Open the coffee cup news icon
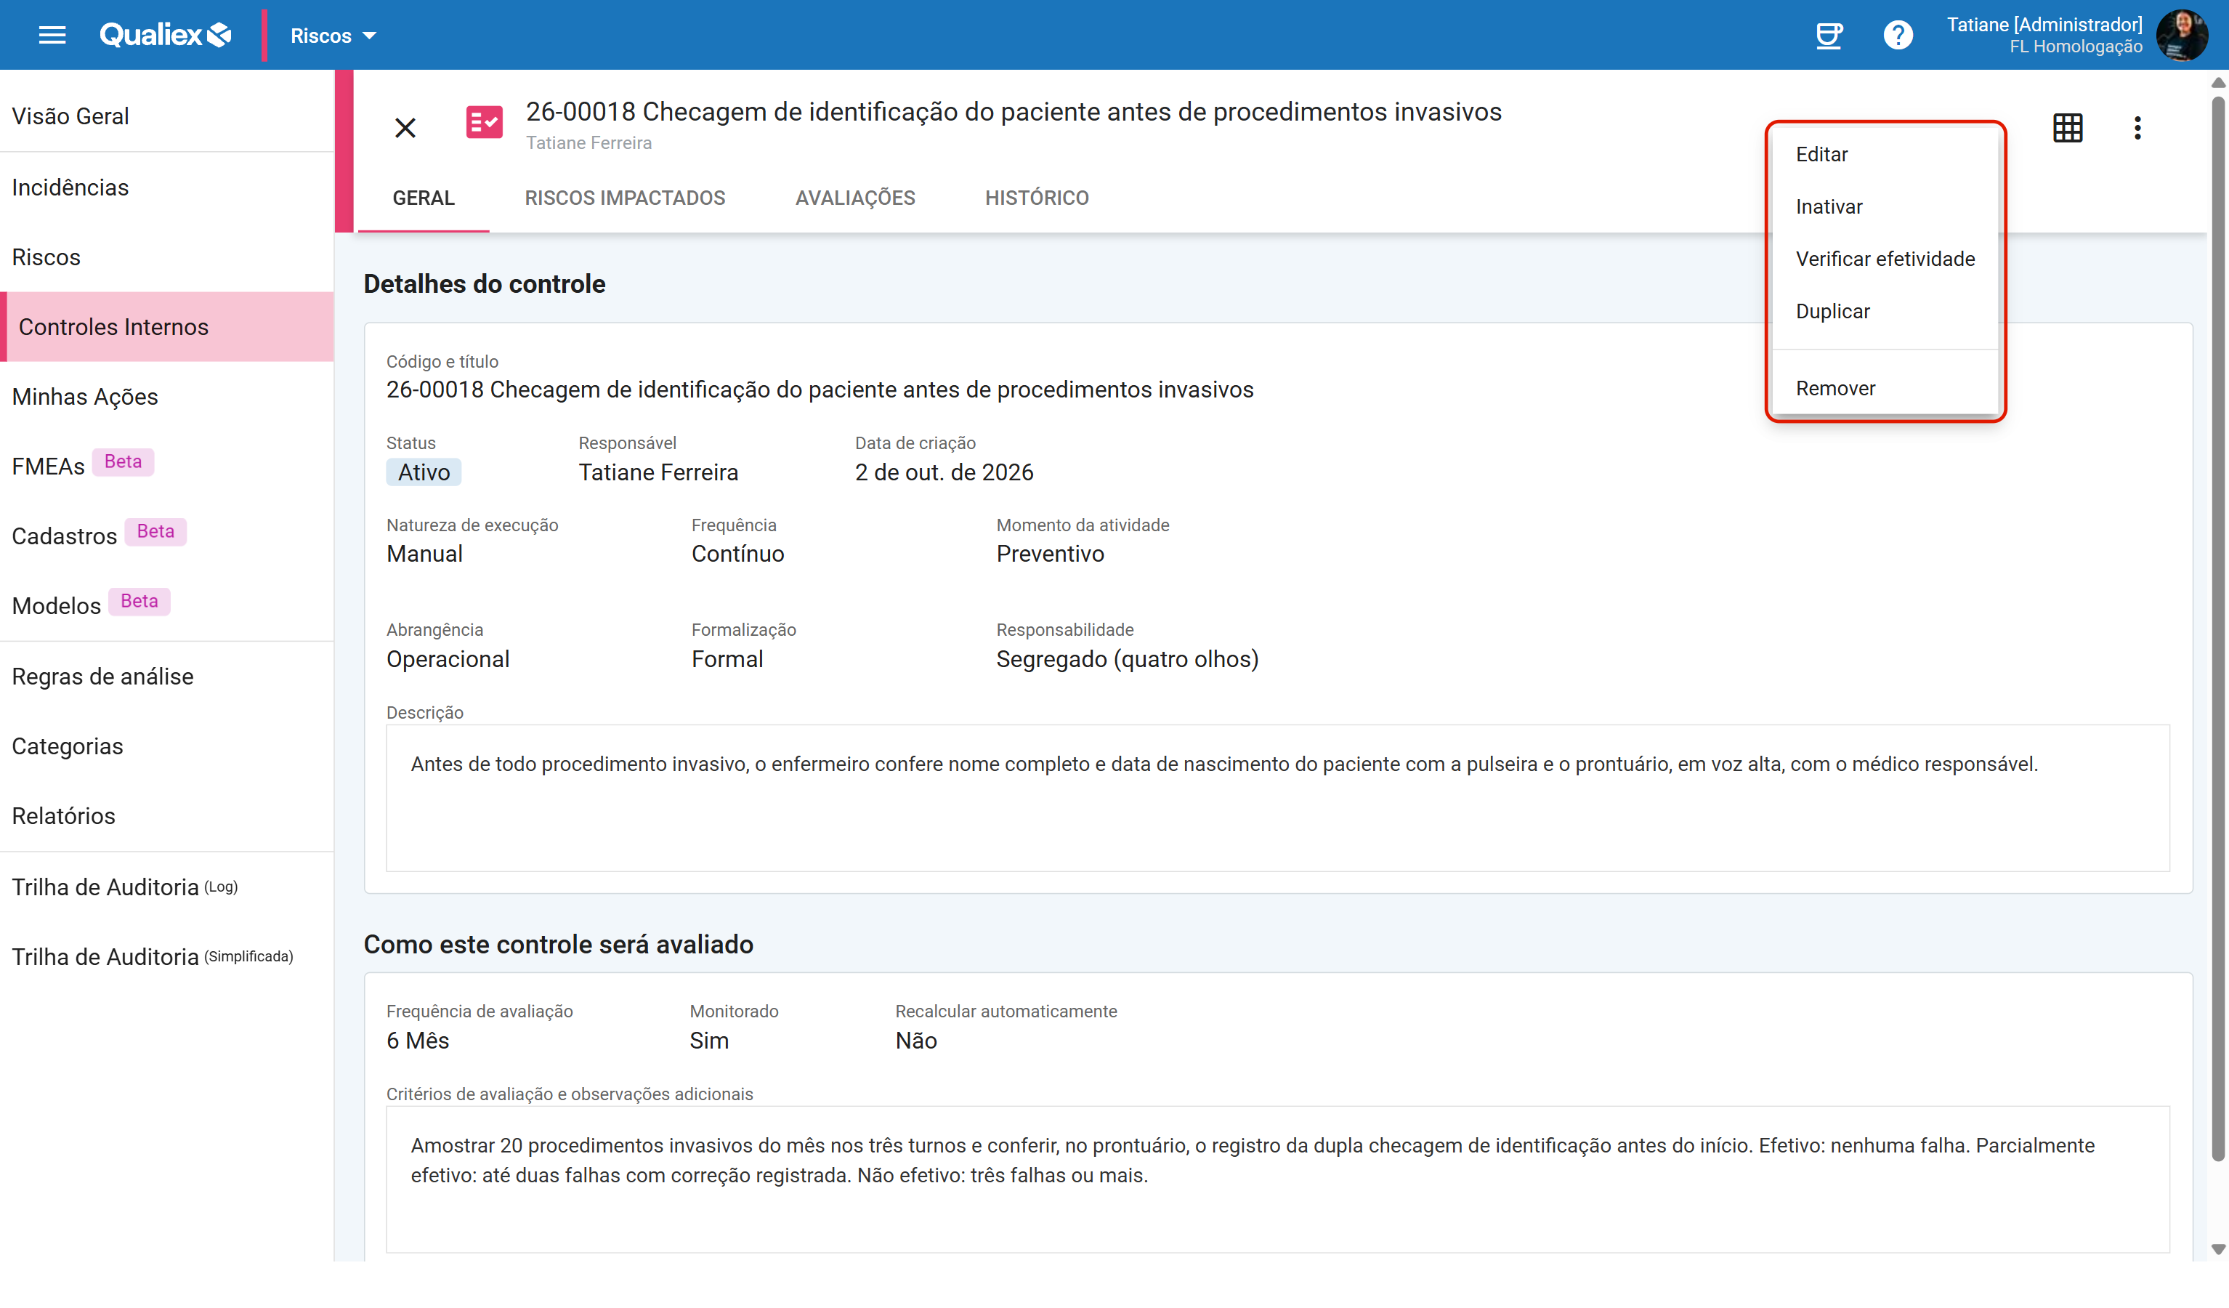 click(1828, 36)
